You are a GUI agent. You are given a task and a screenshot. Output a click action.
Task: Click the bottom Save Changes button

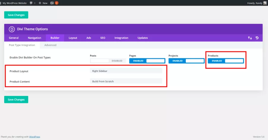16,99
